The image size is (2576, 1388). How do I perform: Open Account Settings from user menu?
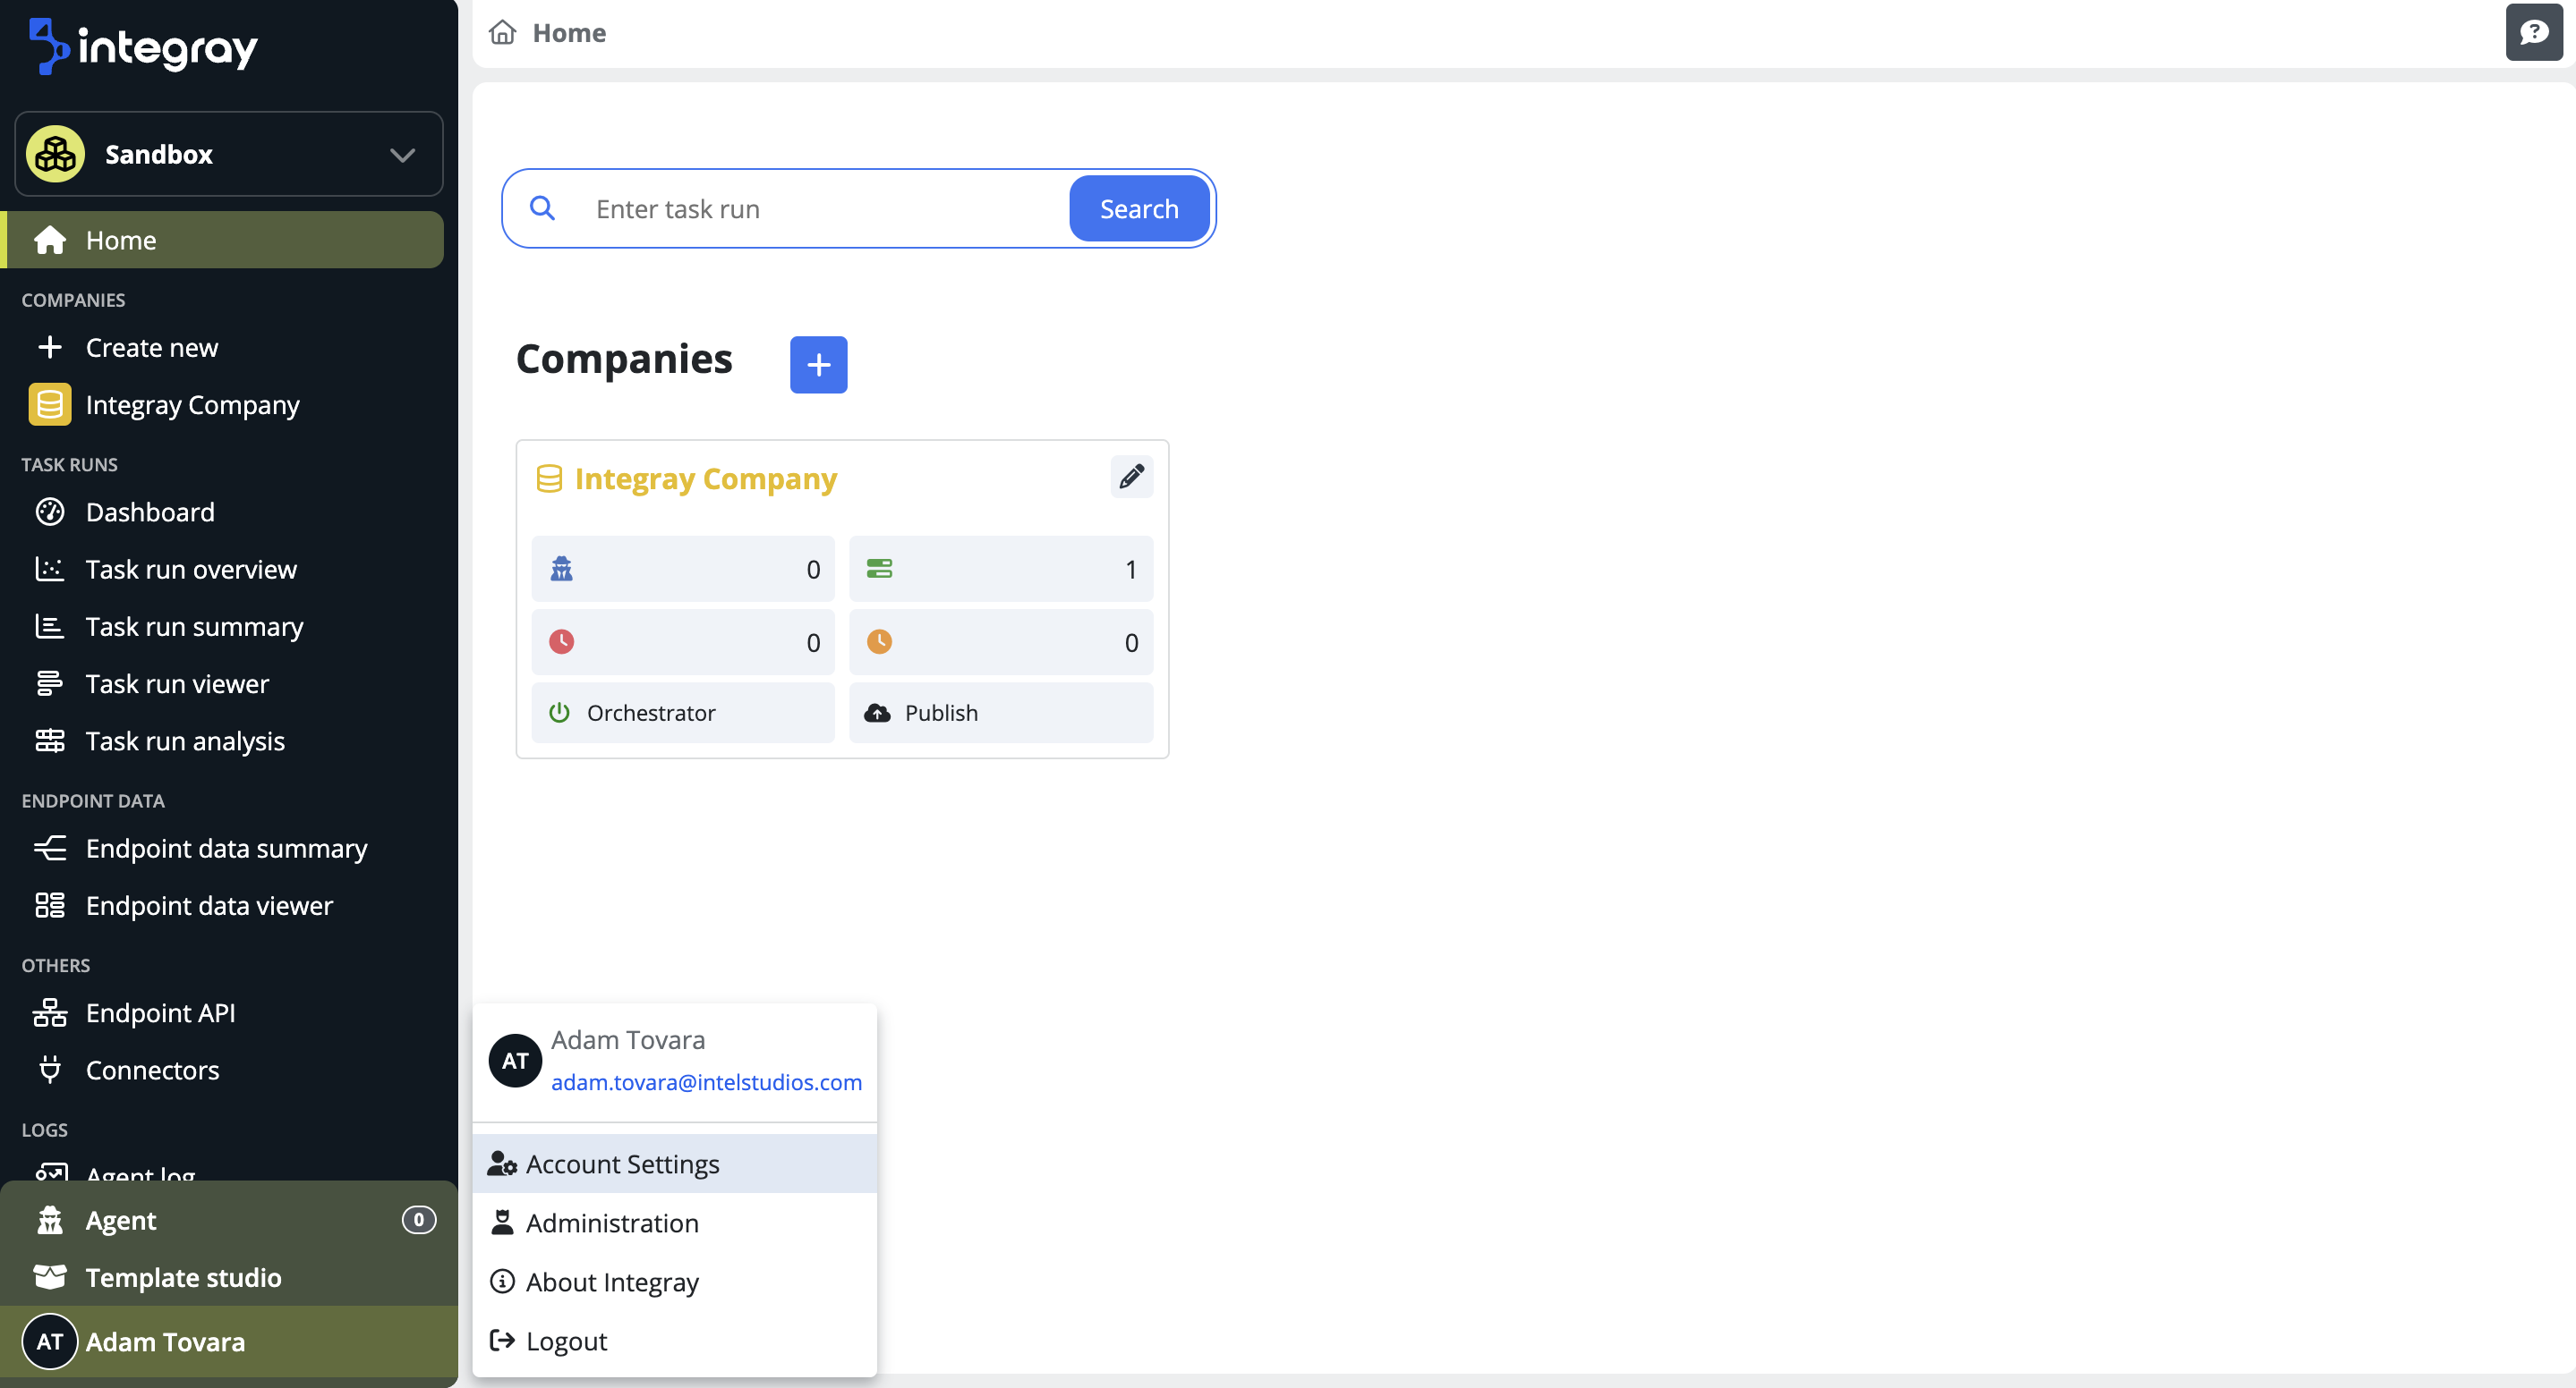coord(622,1164)
